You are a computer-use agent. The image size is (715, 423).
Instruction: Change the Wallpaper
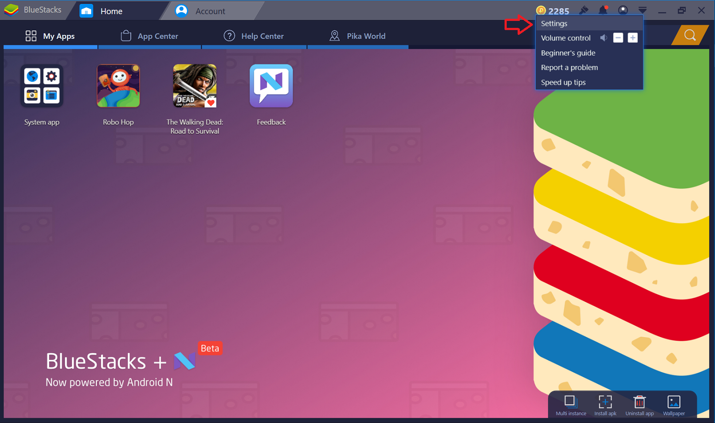(x=674, y=406)
